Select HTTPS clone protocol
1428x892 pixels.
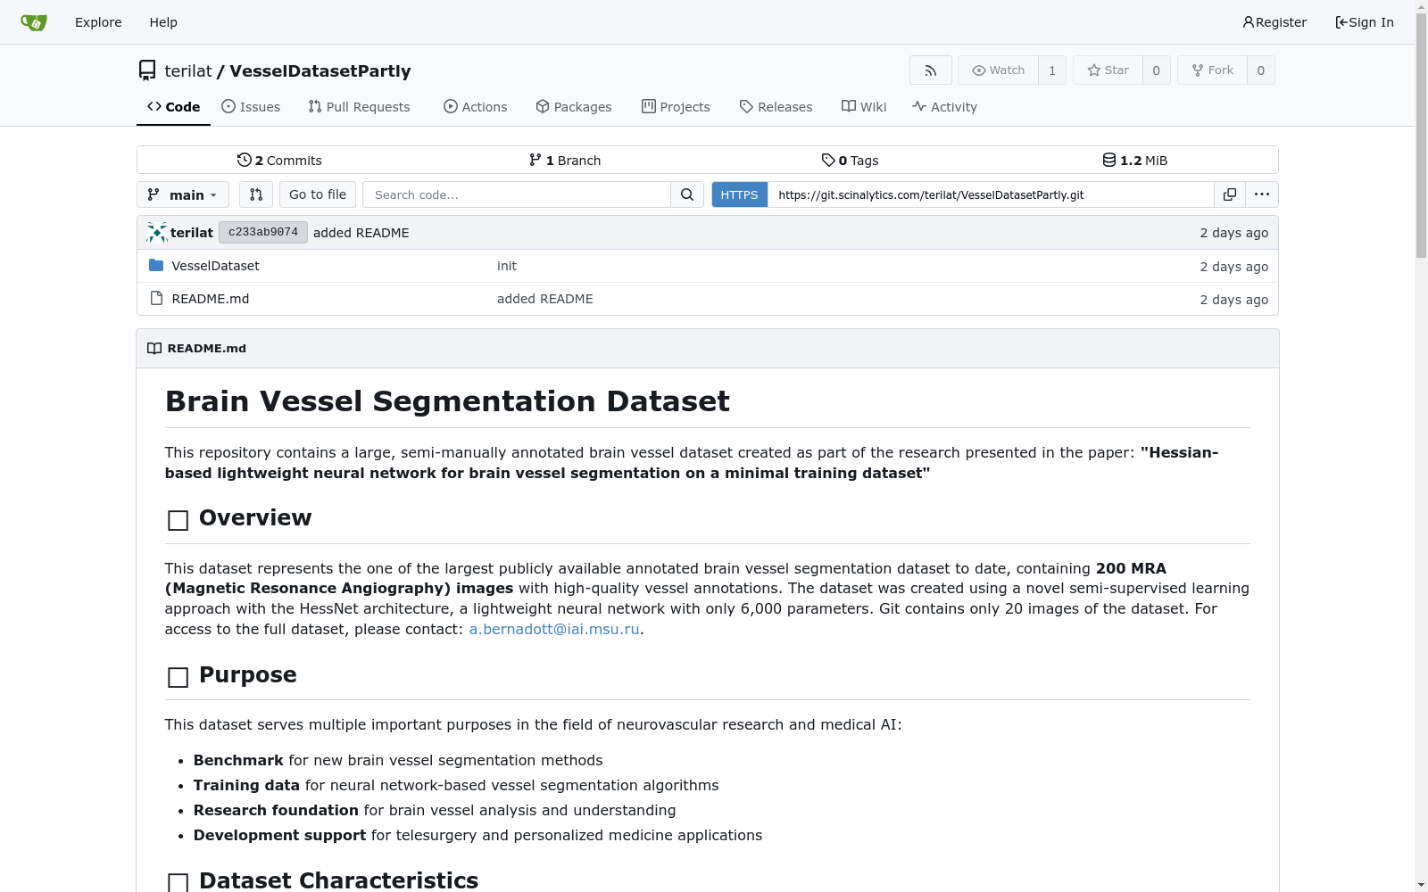(739, 194)
